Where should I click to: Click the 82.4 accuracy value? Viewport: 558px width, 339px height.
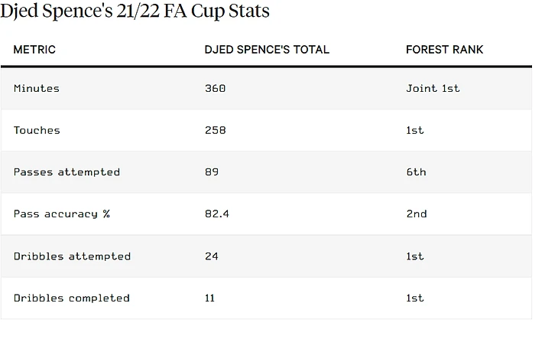point(217,214)
